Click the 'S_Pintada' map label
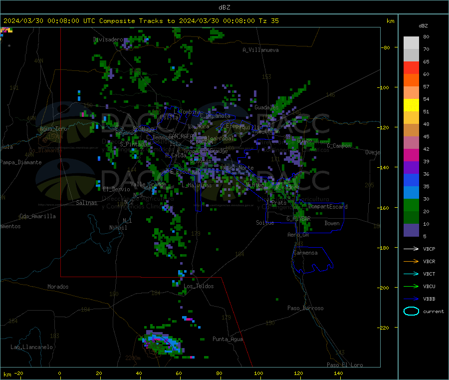 pyautogui.click(x=133, y=144)
